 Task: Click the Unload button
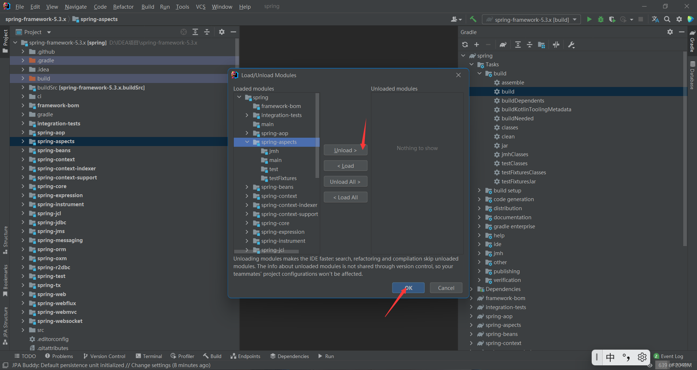tap(345, 150)
